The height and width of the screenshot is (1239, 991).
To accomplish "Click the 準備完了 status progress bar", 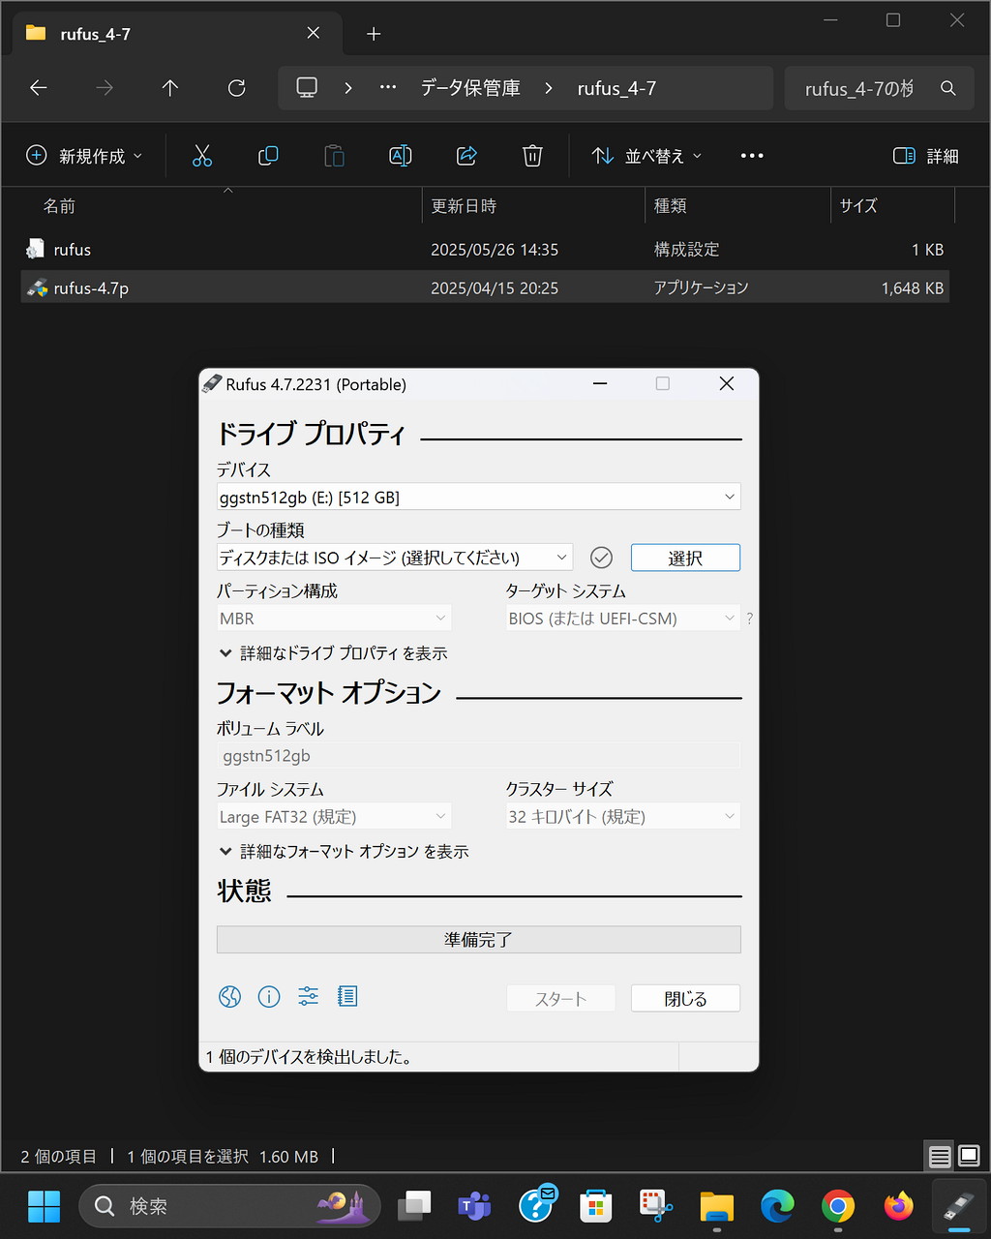I will (478, 940).
